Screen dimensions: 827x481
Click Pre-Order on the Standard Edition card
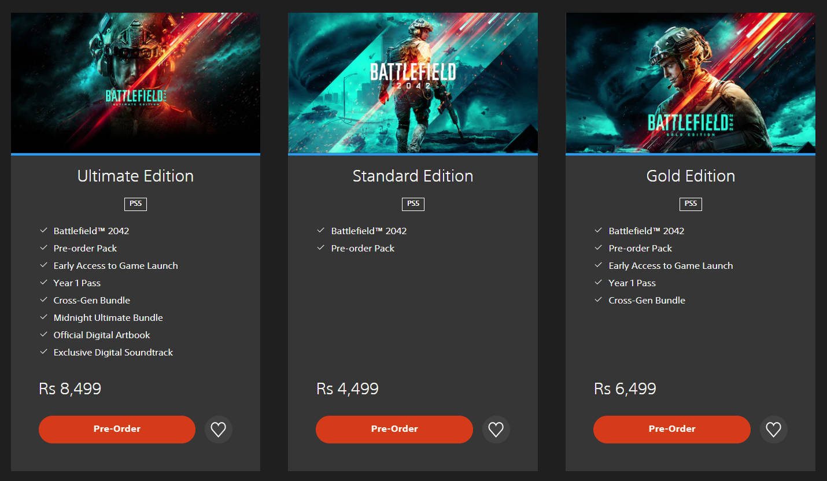coord(394,429)
